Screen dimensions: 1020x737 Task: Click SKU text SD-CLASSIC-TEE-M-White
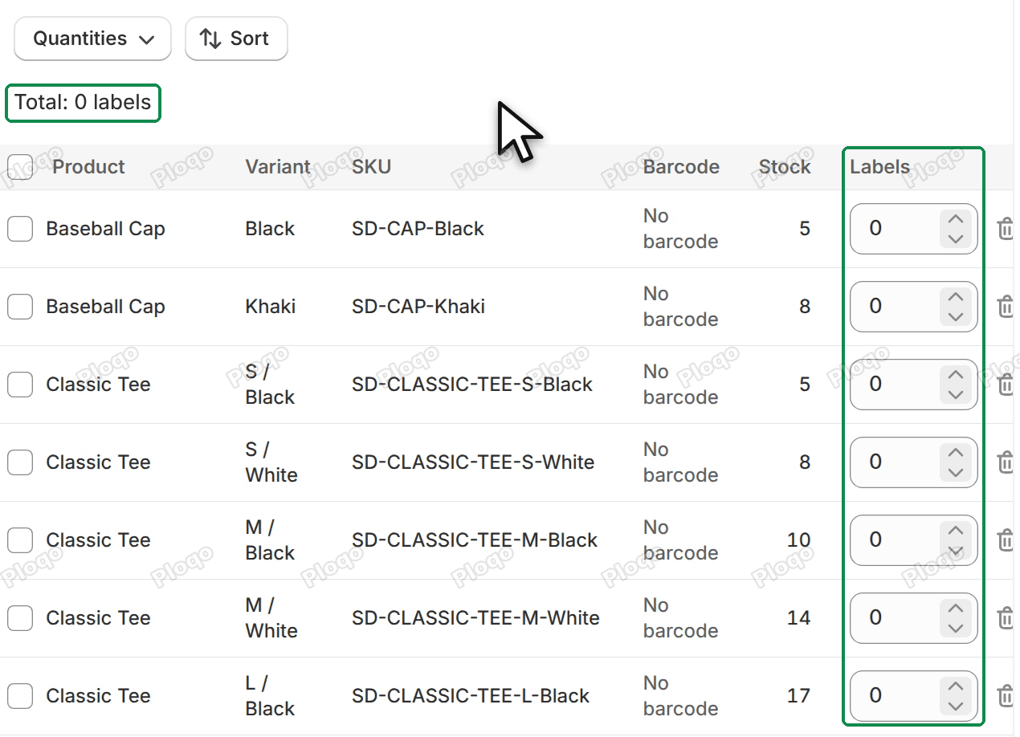coord(475,618)
